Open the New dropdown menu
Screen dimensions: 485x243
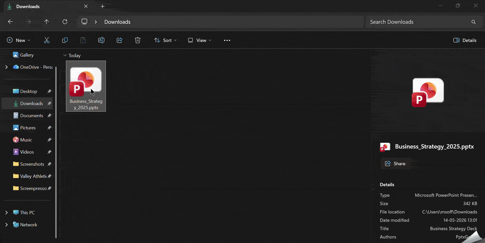click(x=18, y=40)
